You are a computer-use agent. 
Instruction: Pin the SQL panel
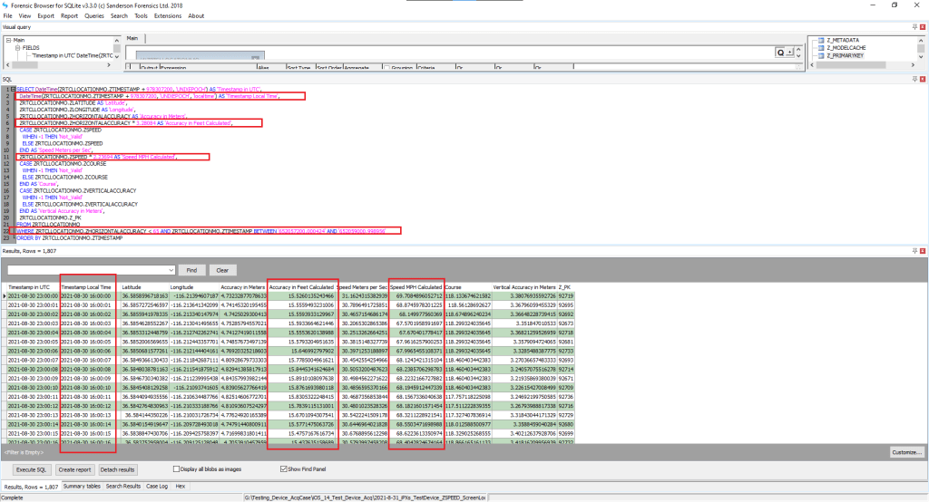coord(914,79)
